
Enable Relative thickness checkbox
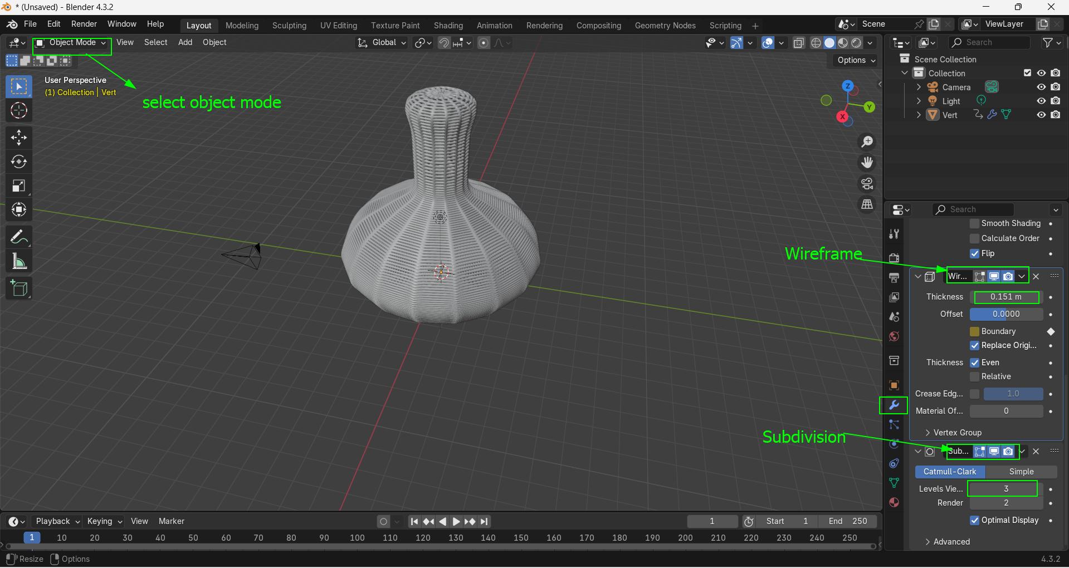[974, 376]
